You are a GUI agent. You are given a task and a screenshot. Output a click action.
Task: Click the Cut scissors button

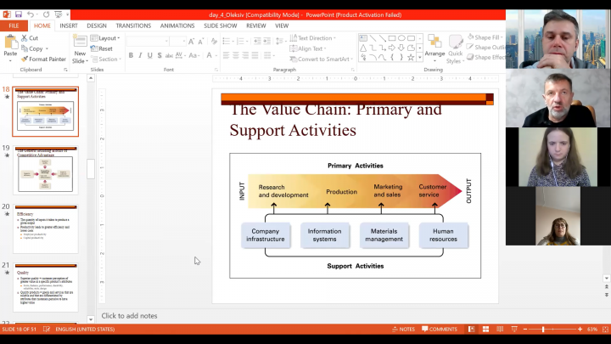pos(29,38)
